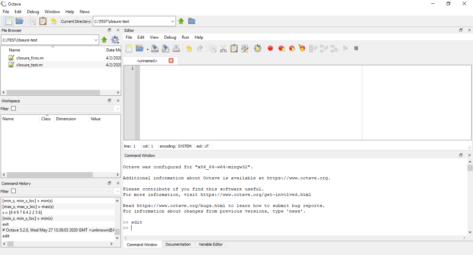This screenshot has height=255, width=473.
Task: Click Copy icon in main toolbar
Action: click(32, 21)
